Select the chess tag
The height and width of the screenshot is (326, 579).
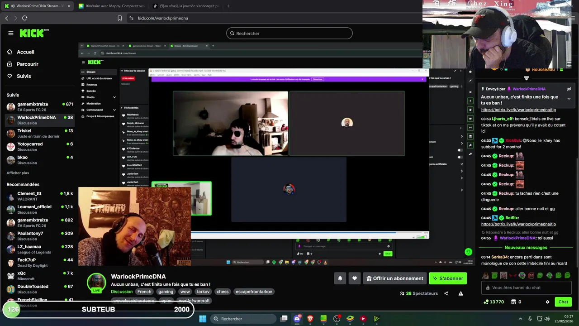(x=223, y=292)
